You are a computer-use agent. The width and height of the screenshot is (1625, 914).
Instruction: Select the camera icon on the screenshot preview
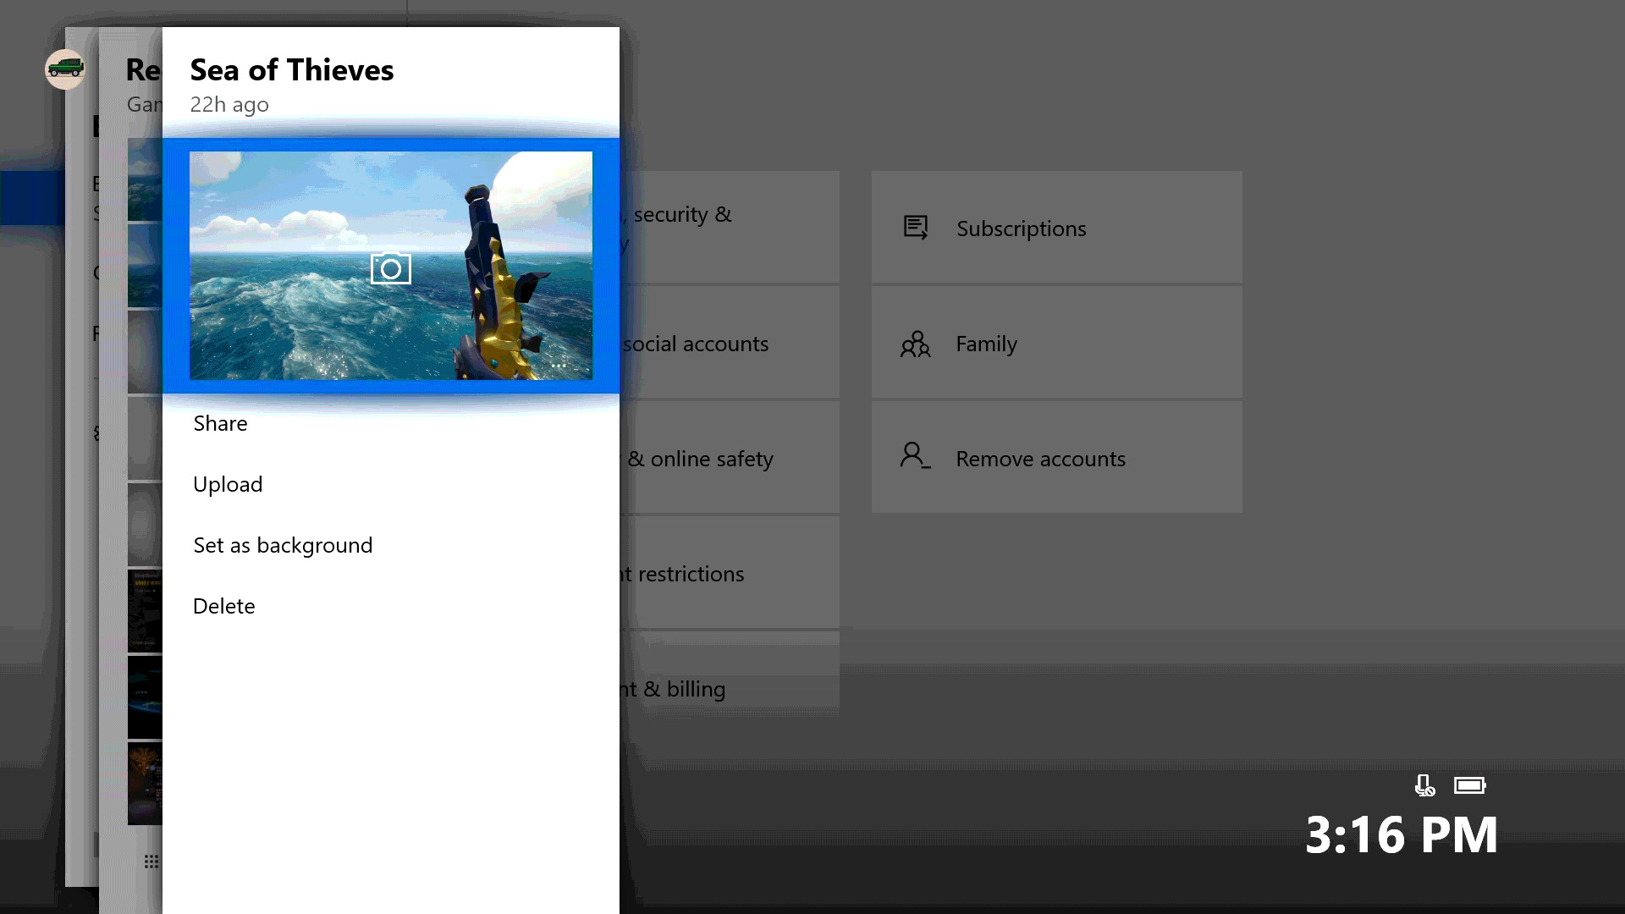click(x=390, y=267)
